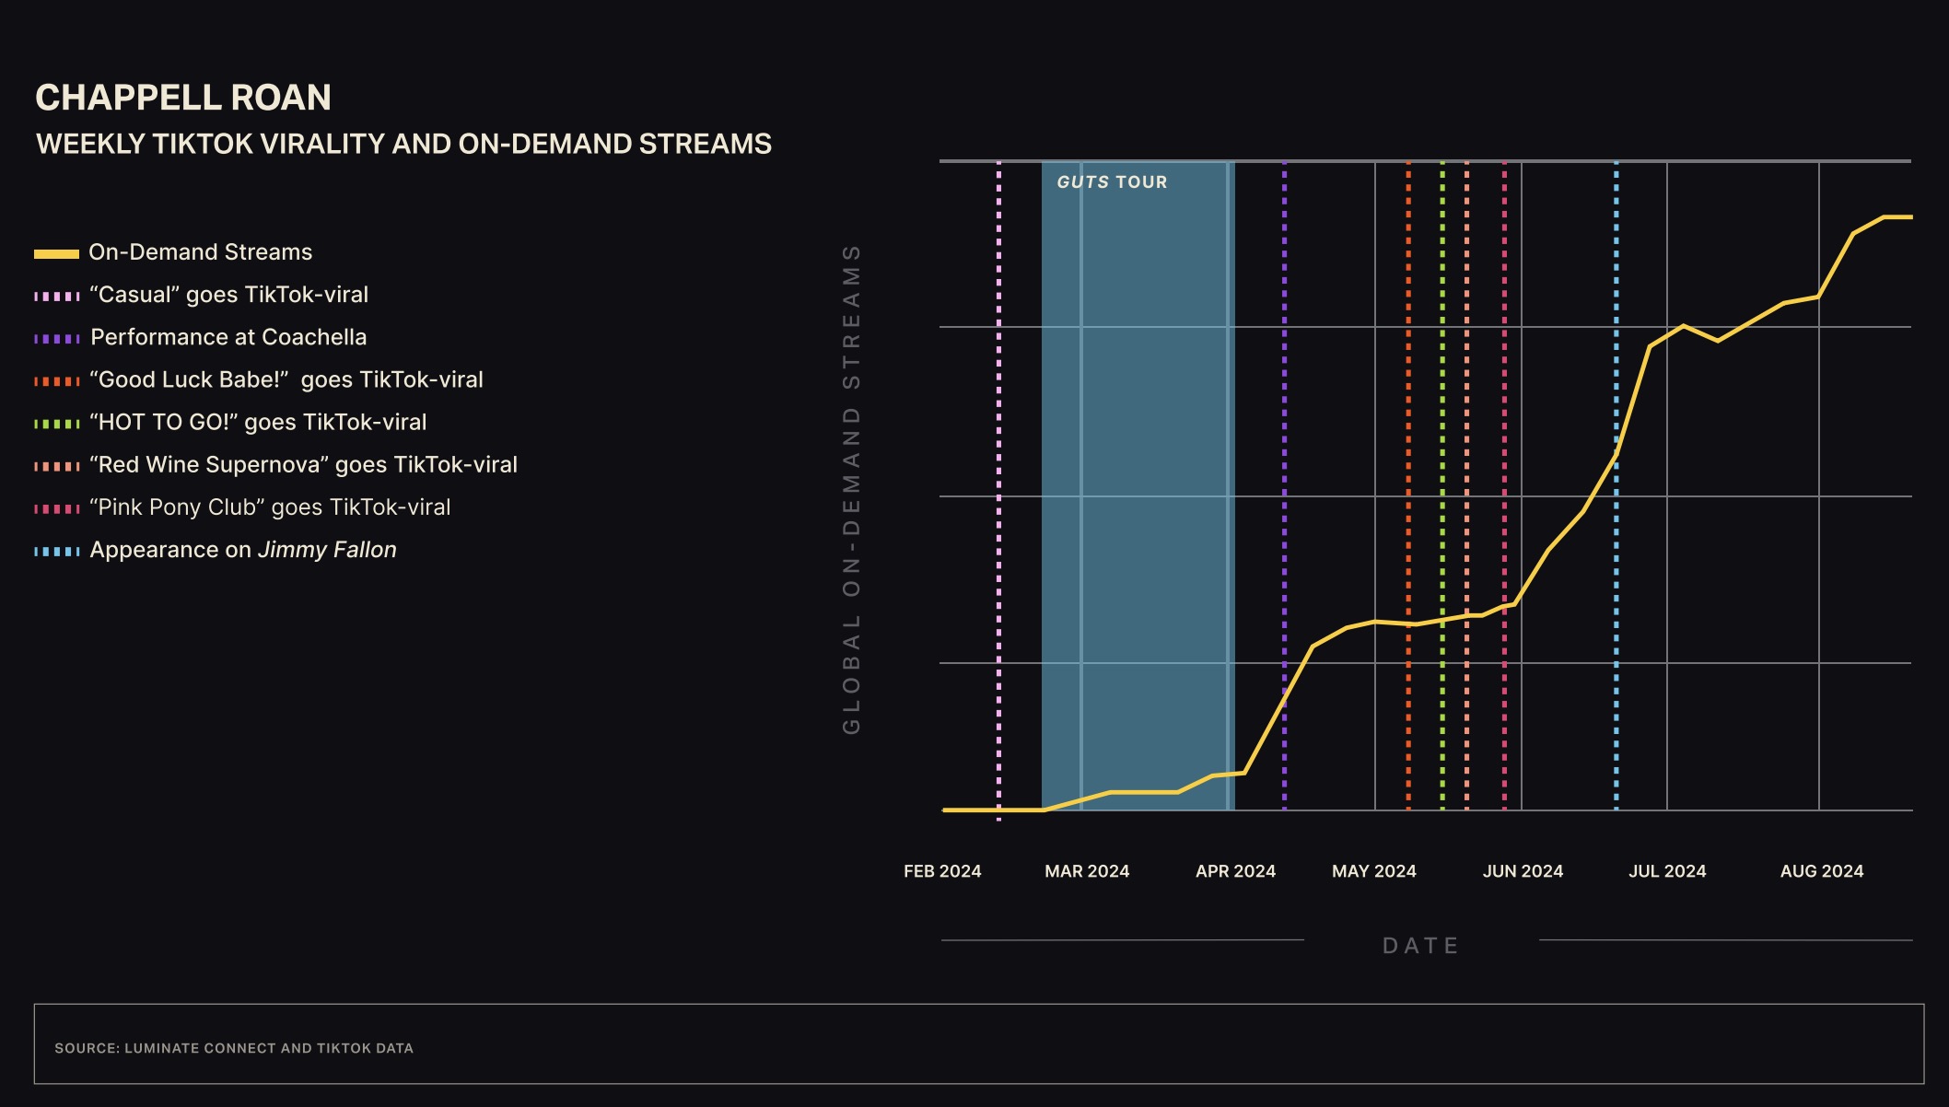Click the MAY 2024 axis label
The image size is (1949, 1107).
click(1373, 871)
